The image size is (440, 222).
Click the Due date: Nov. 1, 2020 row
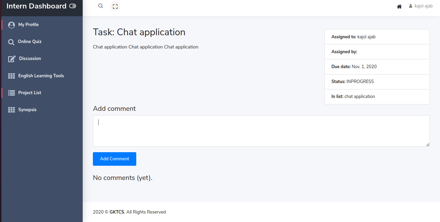point(377,67)
